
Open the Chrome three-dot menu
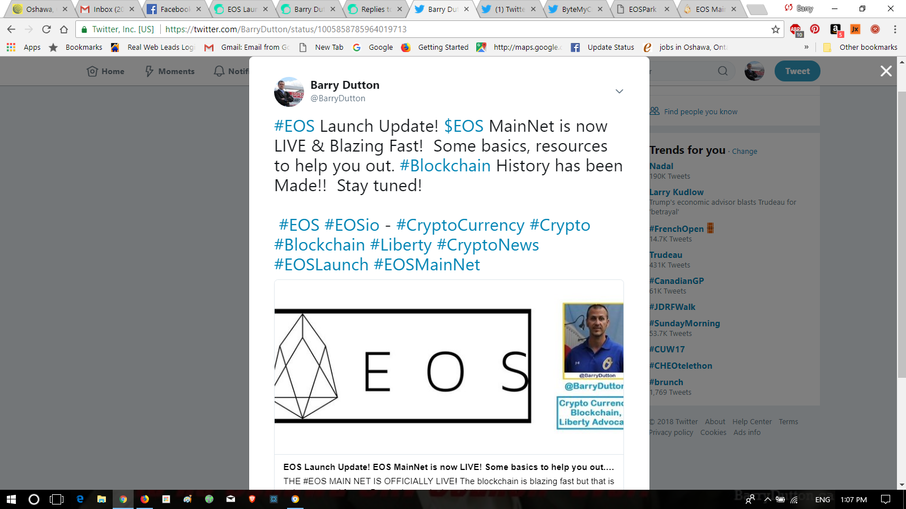point(895,29)
